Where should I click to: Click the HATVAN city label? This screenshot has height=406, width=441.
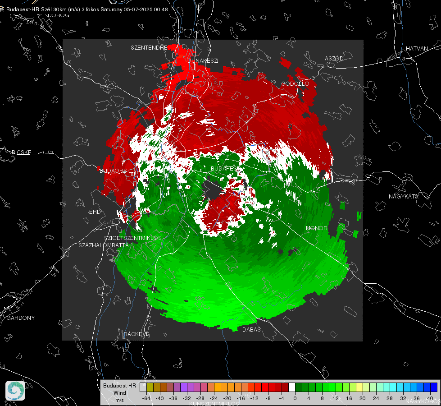(417, 48)
